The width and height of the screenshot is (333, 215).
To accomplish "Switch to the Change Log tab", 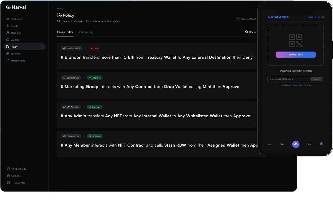I will 85,32.
